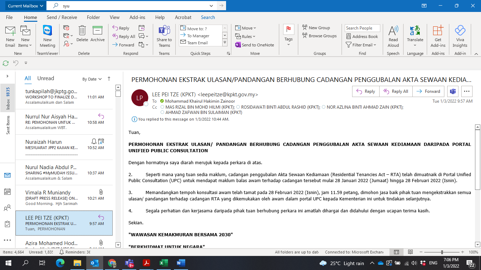Click Reply All in the message header
The image size is (481, 270).
click(396, 91)
